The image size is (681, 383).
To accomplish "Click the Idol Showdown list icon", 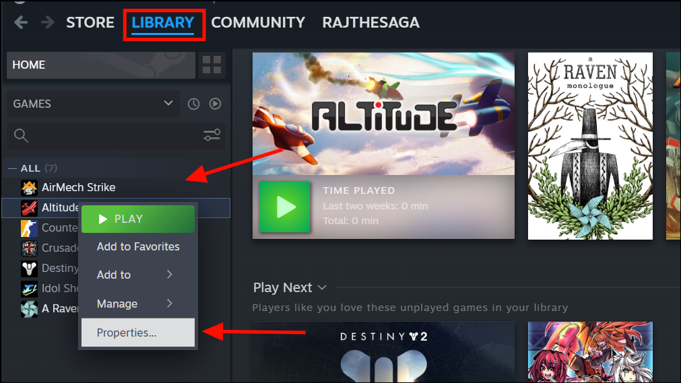I will pos(29,288).
